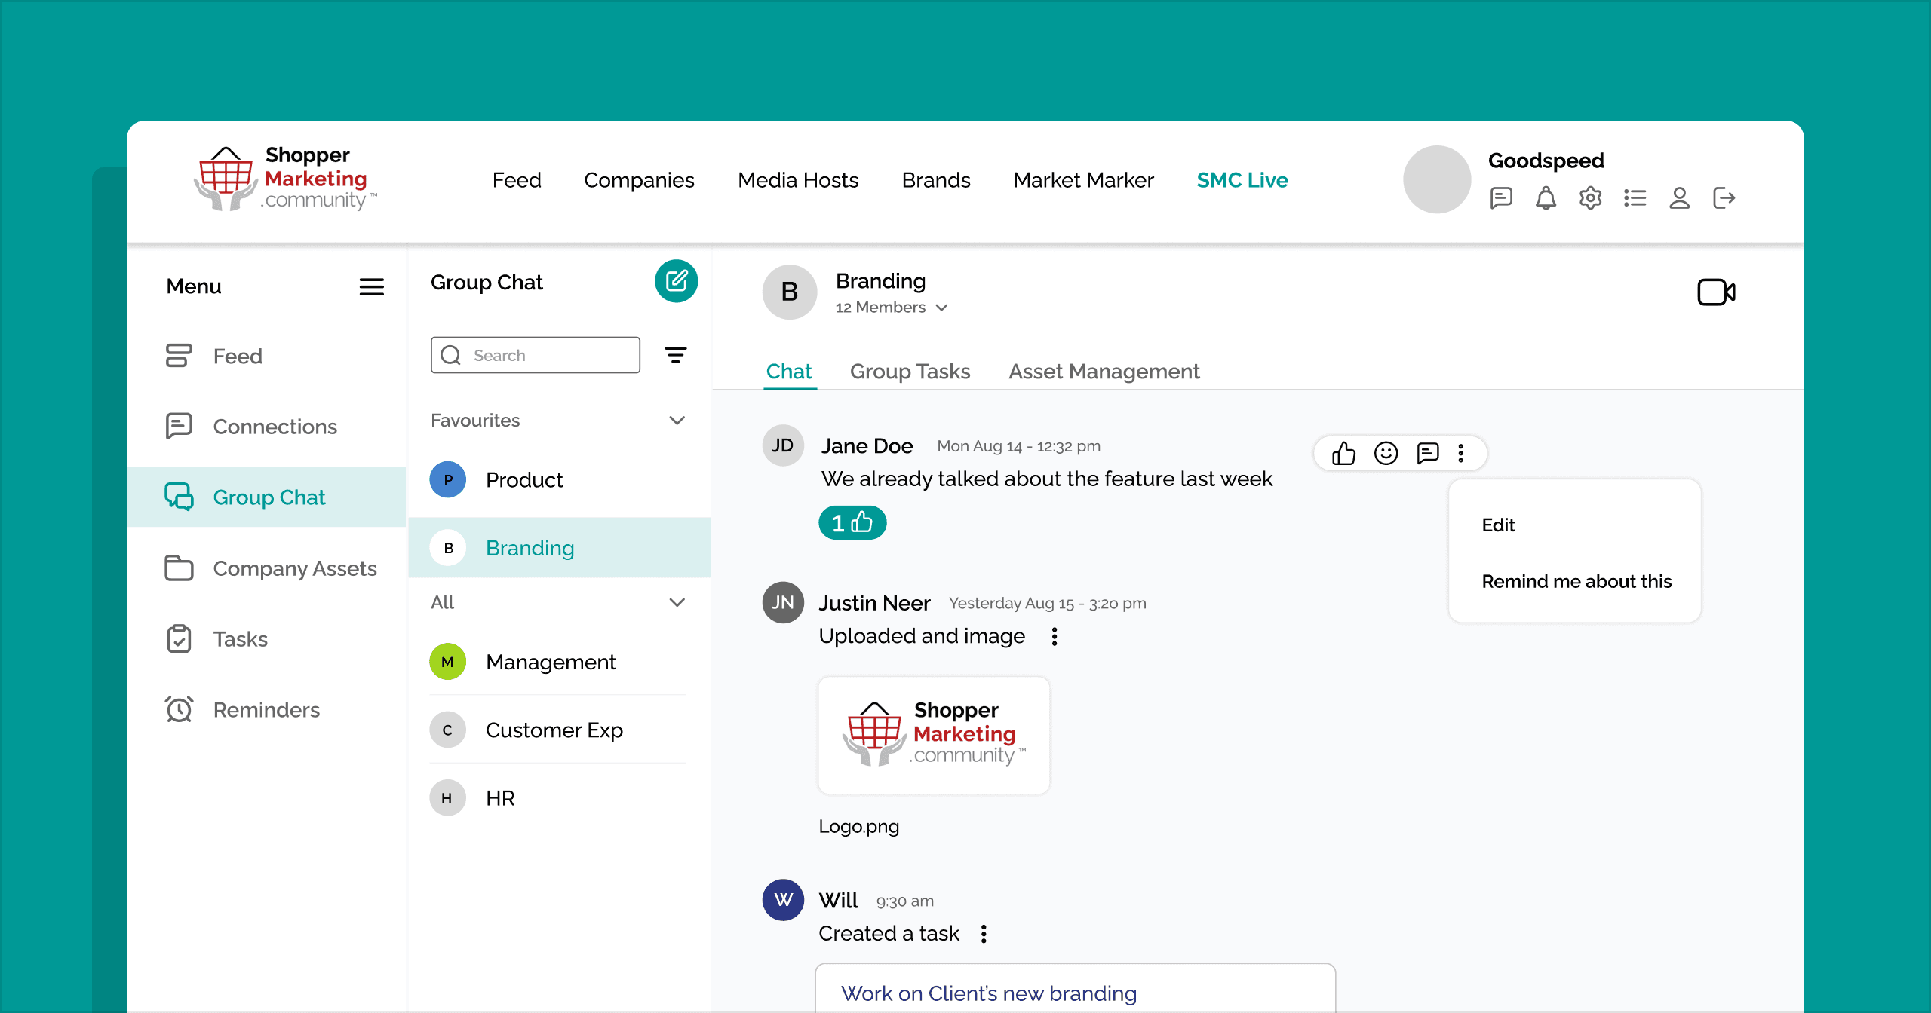Open the Logo.png image thumbnail
The height and width of the screenshot is (1013, 1931).
click(x=934, y=735)
